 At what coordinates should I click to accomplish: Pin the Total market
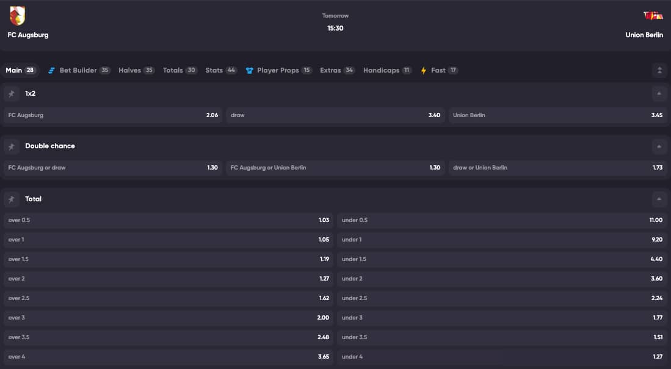(x=12, y=199)
